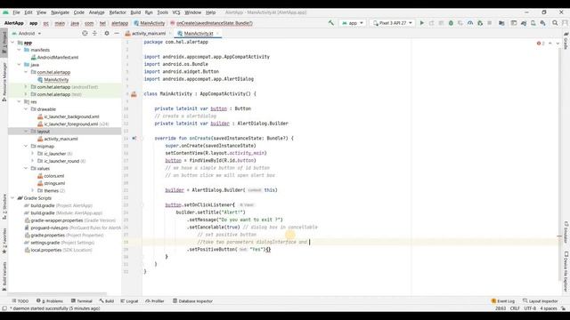The width and height of the screenshot is (570, 320).
Task: Collapse the Gradle Scripts node
Action: tap(12, 198)
